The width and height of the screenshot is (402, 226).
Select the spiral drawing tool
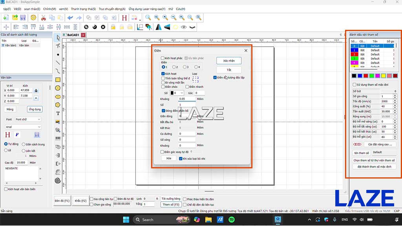pos(58,180)
